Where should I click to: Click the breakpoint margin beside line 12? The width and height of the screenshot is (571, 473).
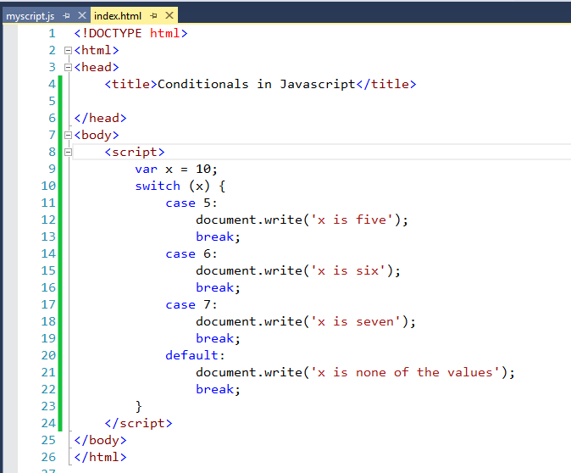pos(10,220)
